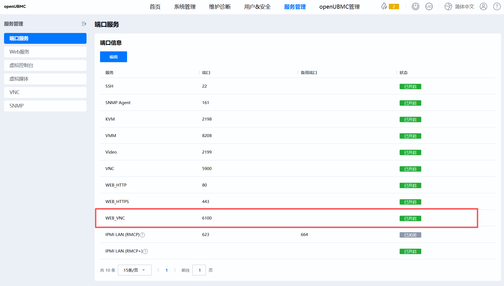Open the 系统管理 menu
The image size is (504, 286).
pos(185,7)
